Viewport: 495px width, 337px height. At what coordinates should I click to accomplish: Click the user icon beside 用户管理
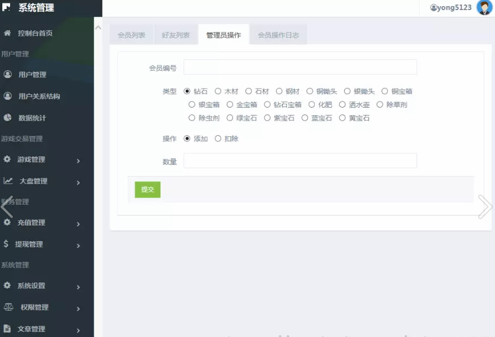8,74
